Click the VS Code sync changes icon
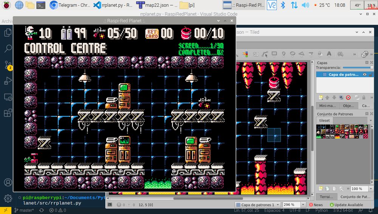This screenshot has height=214, width=378. (42, 210)
